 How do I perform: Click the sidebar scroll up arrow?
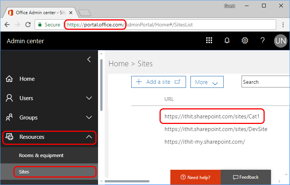pos(101,54)
